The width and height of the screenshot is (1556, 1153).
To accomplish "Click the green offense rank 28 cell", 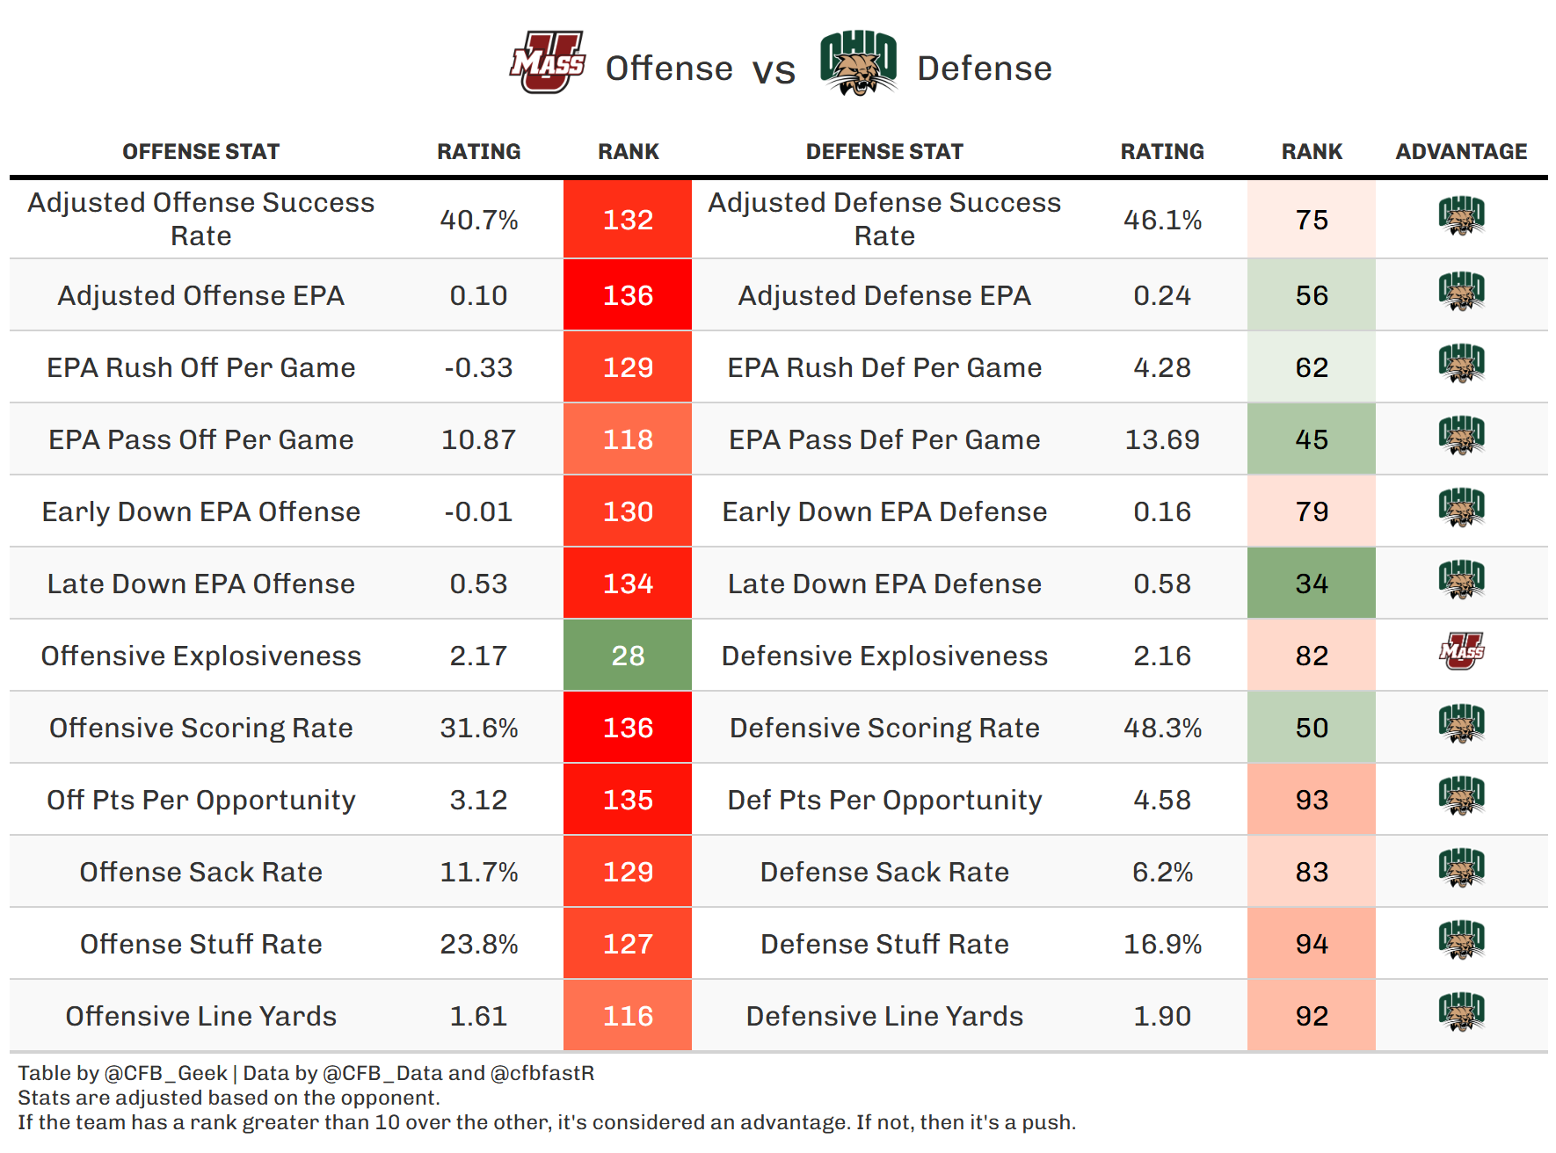I will 628,656.
